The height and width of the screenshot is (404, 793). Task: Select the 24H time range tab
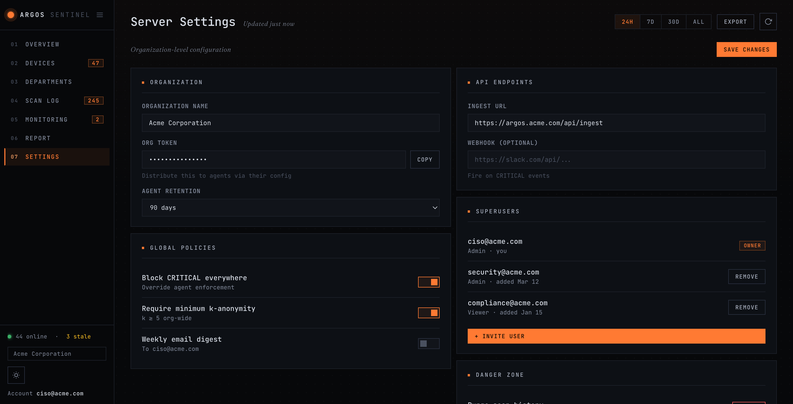(x=627, y=22)
